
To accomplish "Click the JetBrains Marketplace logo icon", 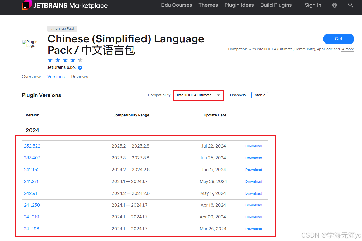I will click(26, 5).
